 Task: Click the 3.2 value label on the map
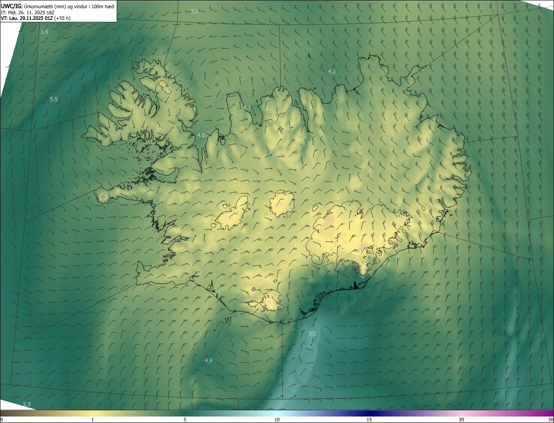click(x=194, y=11)
